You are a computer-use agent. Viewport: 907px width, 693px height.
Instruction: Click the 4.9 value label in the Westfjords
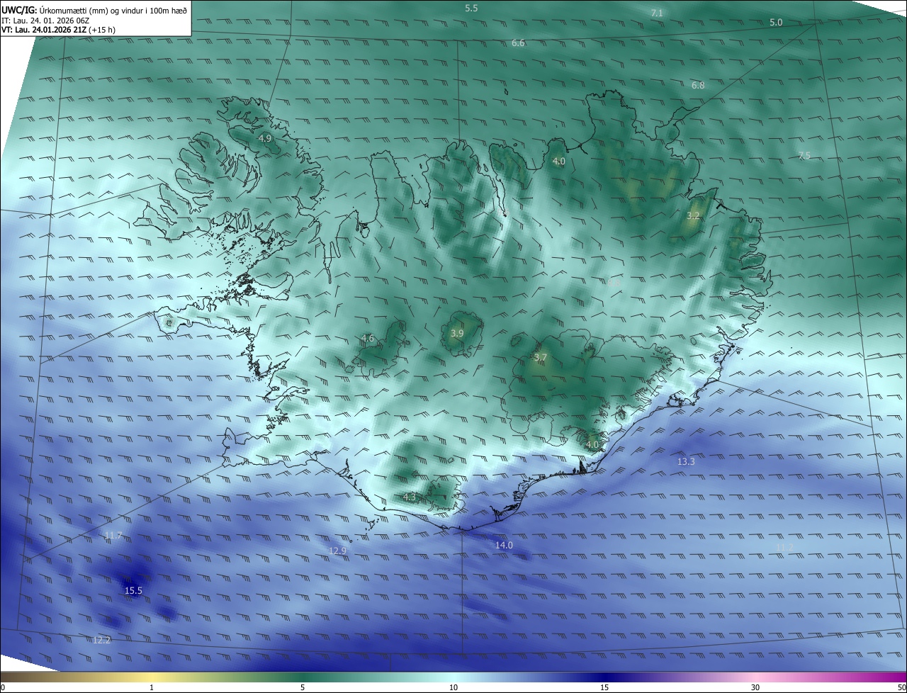coord(265,138)
